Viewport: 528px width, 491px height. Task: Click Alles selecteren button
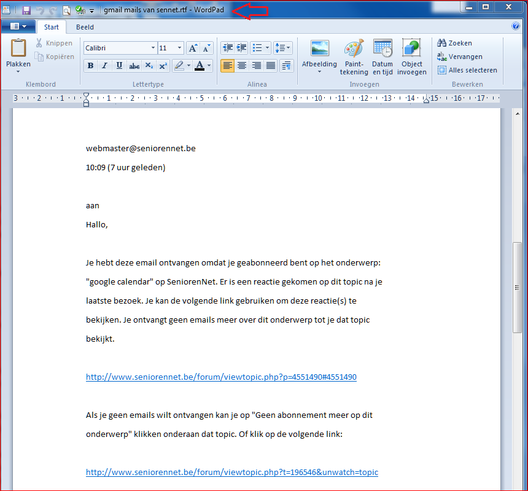467,70
